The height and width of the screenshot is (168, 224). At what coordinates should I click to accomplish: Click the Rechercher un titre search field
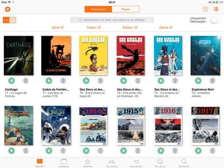112,20
